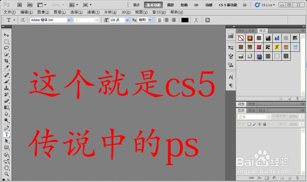The image size is (307, 182).
Task: Select the 3D Camera Rotate tool
Action: pyautogui.click(x=7, y=161)
